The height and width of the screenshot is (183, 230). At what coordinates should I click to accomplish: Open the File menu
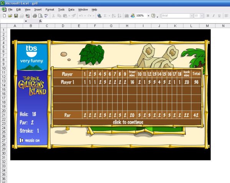tap(10, 10)
